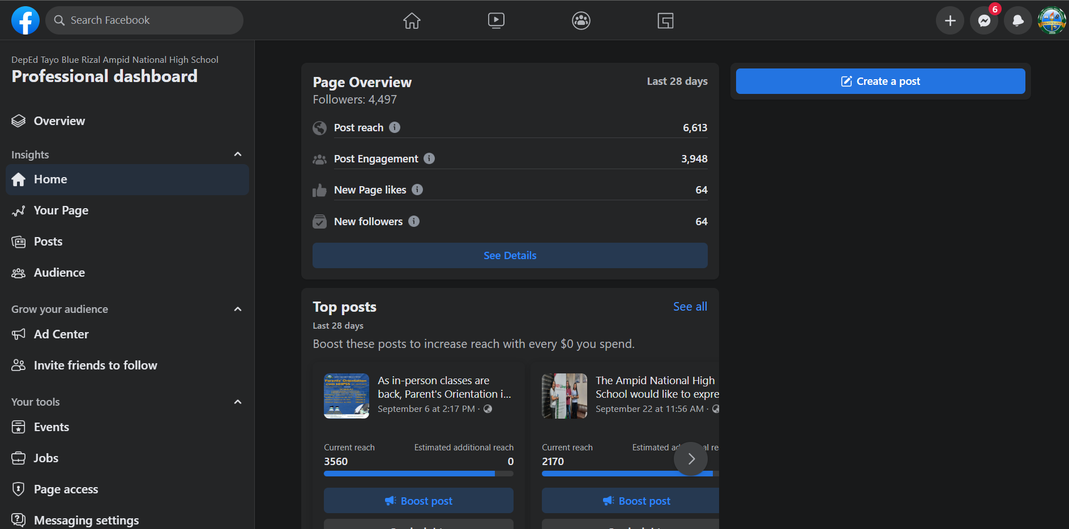Click the globe icon next to Post reach
1069x529 pixels.
pos(319,128)
